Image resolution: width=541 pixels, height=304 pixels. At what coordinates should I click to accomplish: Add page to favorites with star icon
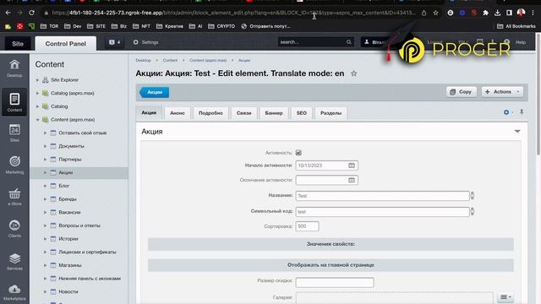click(x=353, y=73)
